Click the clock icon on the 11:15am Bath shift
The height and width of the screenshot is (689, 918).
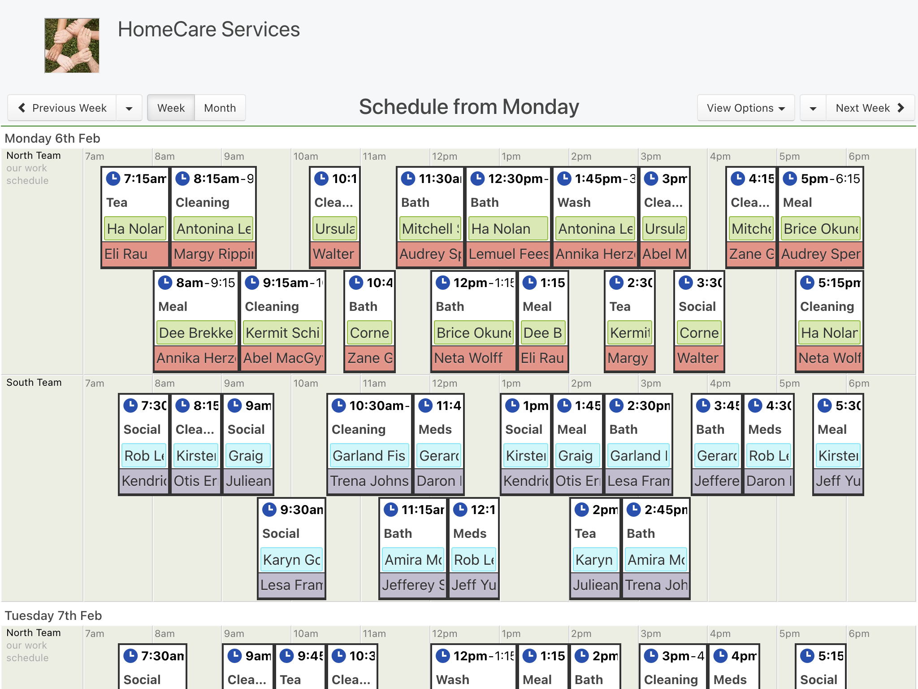pyautogui.click(x=391, y=509)
